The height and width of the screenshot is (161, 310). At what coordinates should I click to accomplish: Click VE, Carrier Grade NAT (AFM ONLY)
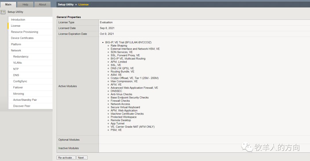[132, 127]
